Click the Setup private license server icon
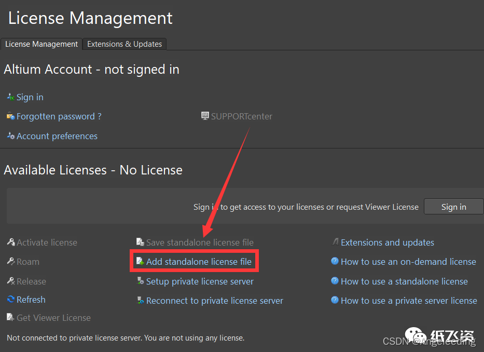This screenshot has width=484, height=352. pyautogui.click(x=140, y=281)
